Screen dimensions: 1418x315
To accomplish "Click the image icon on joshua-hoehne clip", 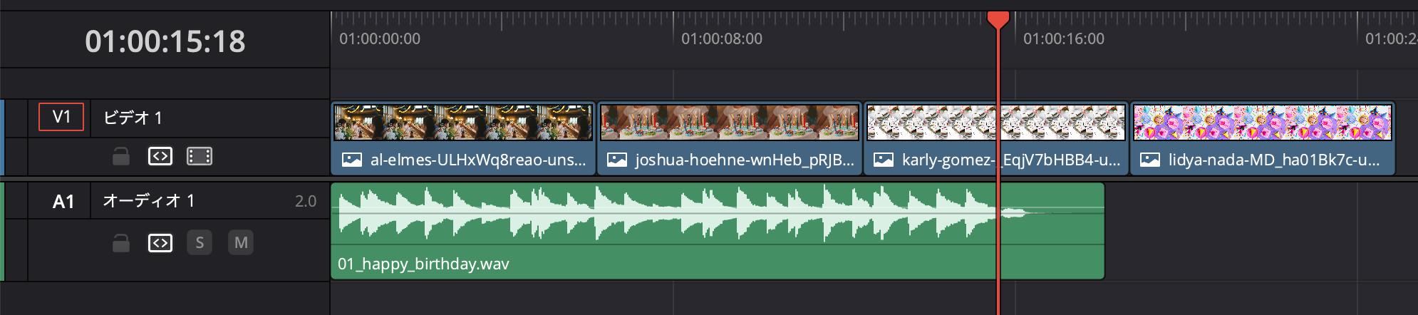I will point(617,160).
